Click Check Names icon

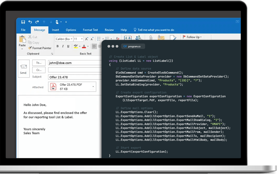click(x=138, y=38)
